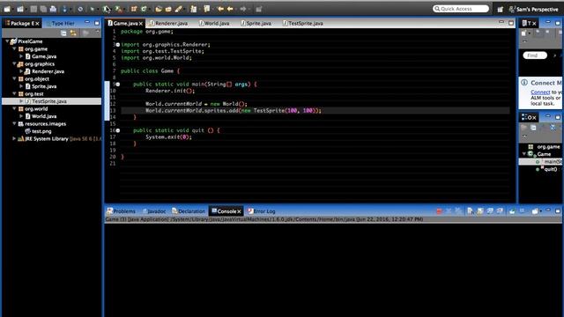This screenshot has height=317, width=564.
Task: Select Sprite.java in Package Explorer
Action: [x=41, y=86]
